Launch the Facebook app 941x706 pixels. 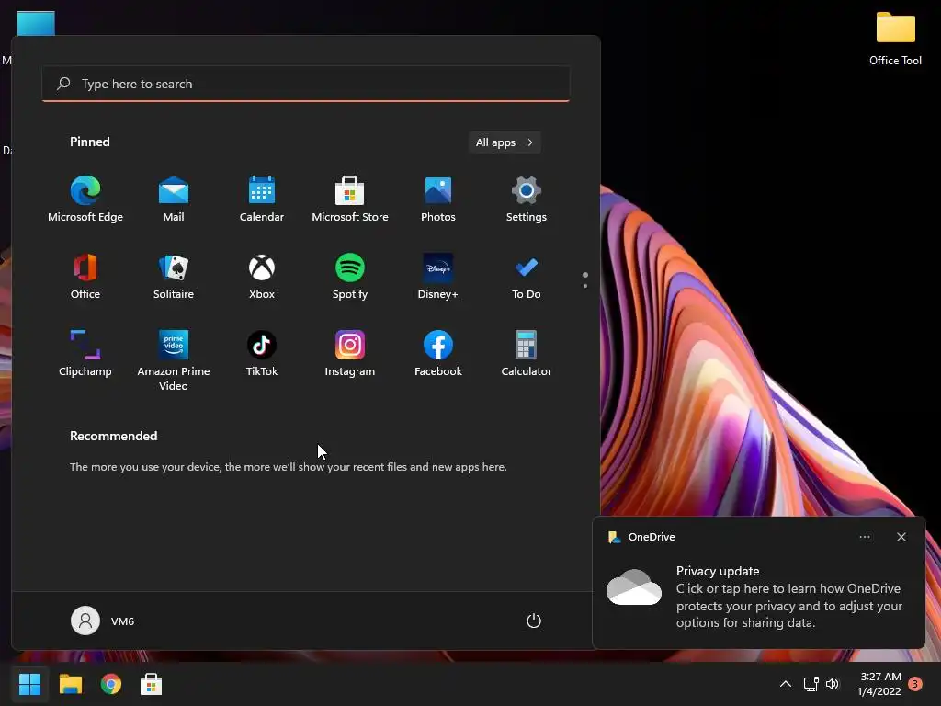438,354
